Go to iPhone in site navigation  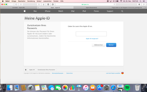coord(48,11)
